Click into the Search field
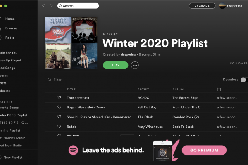Image resolution: width=248 pixels, height=165 pixels. pos(78,6)
